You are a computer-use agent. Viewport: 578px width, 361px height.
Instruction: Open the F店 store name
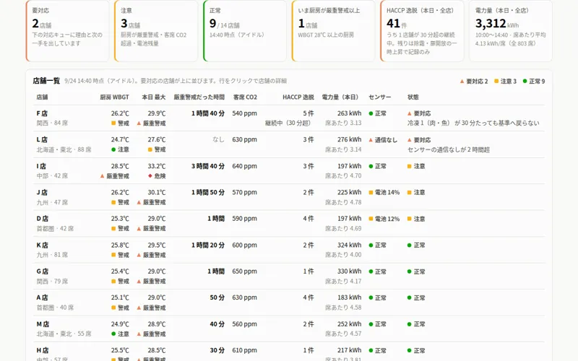[42, 113]
